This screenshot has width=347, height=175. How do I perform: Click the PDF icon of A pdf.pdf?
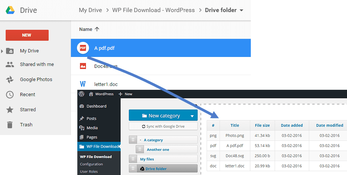click(82, 48)
